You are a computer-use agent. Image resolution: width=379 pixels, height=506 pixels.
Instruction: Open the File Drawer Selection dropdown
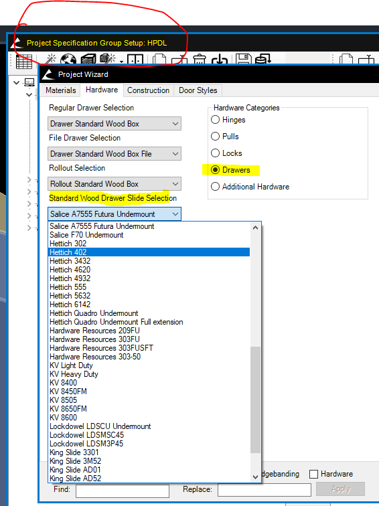tap(115, 154)
